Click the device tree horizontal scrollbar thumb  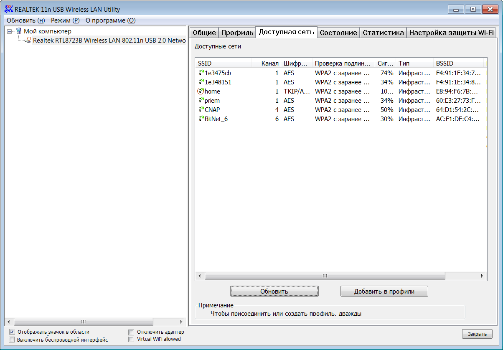tap(83, 322)
